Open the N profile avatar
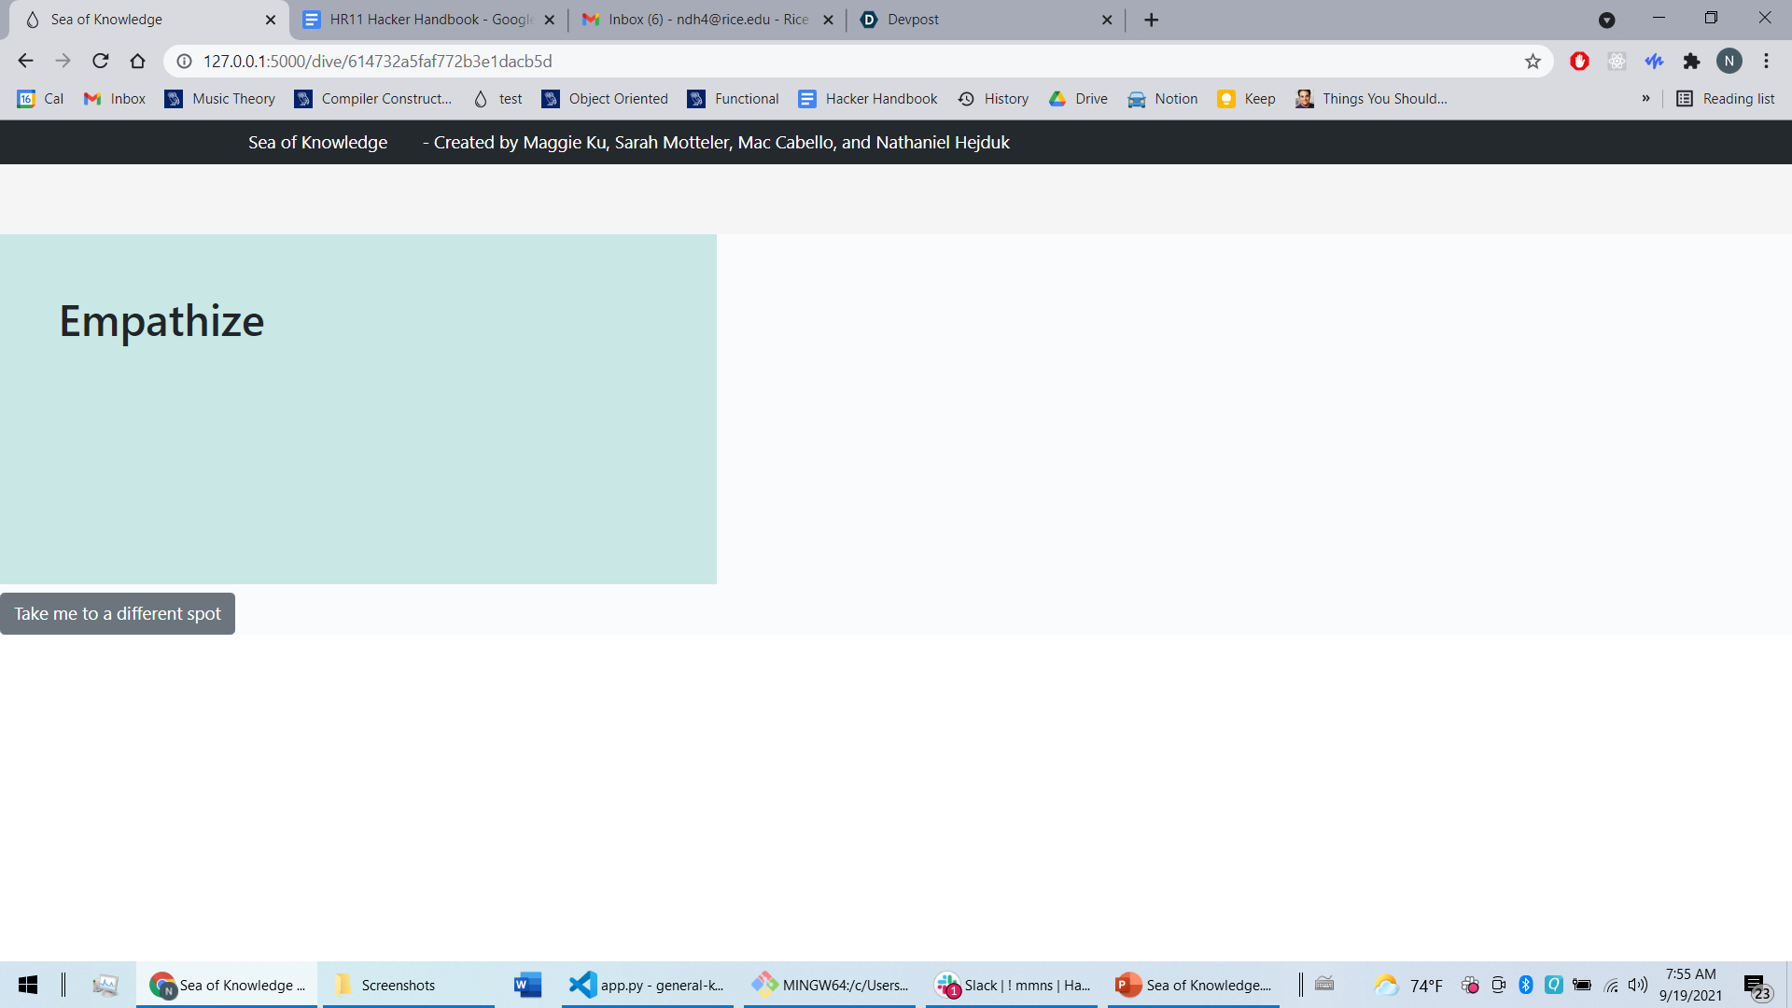The height and width of the screenshot is (1008, 1792). click(1729, 62)
